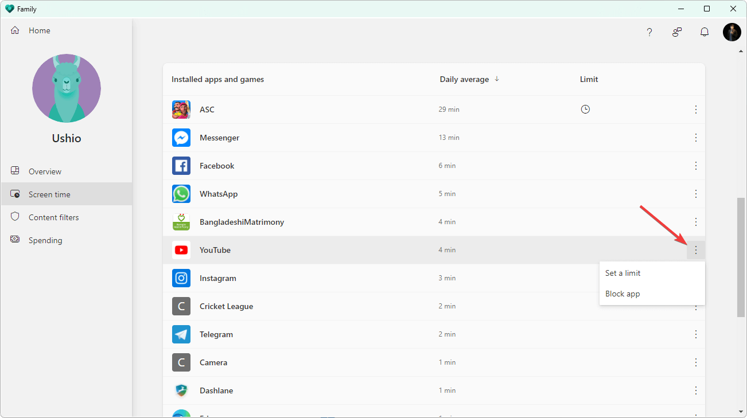
Task: Open more options for BangladeshiMatrimony
Action: click(x=696, y=222)
